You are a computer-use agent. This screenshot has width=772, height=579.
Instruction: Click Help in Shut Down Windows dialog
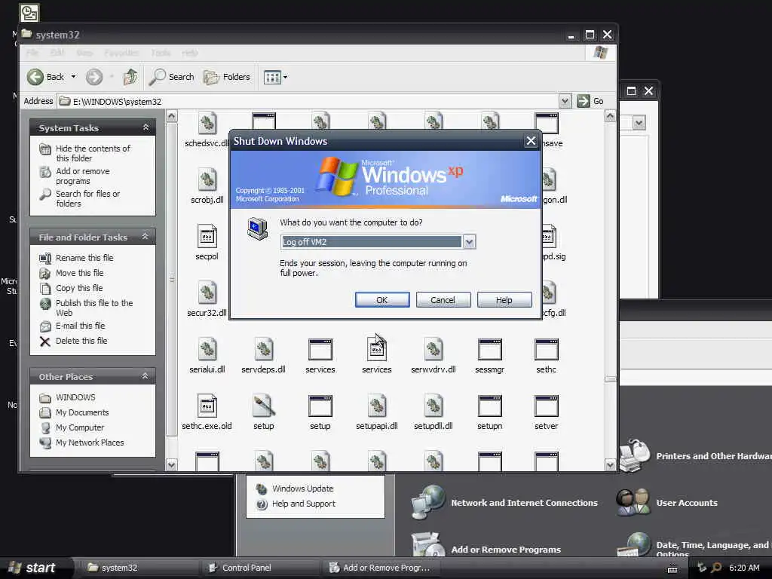click(x=504, y=300)
